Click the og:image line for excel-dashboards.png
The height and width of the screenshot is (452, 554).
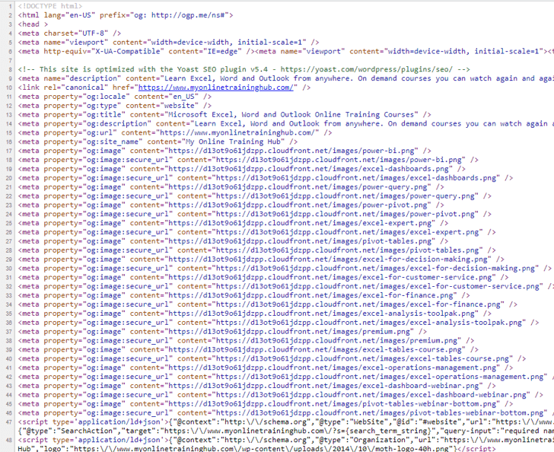click(242, 169)
